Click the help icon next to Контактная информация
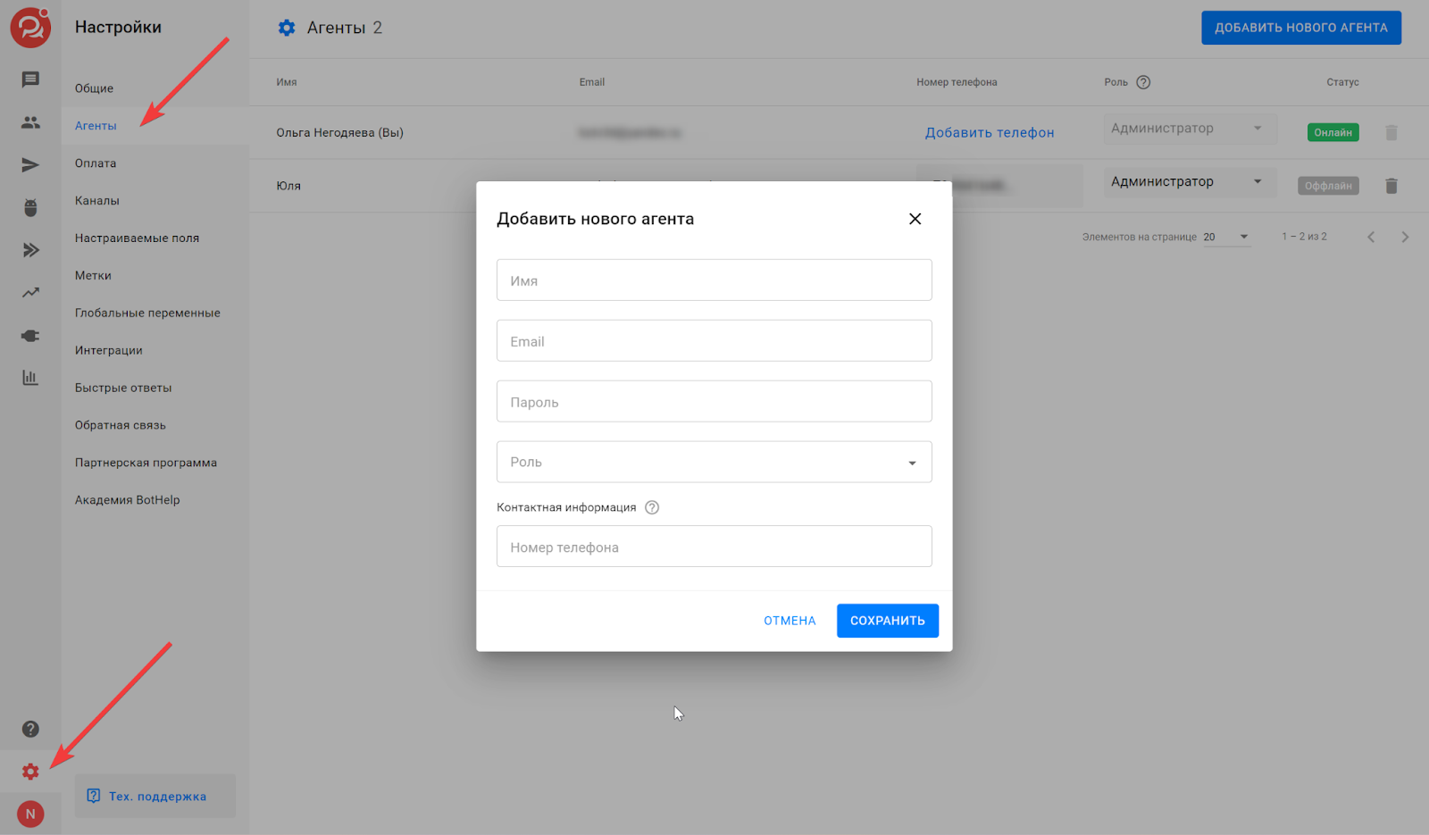Screen dimensions: 1429x835 click(652, 507)
